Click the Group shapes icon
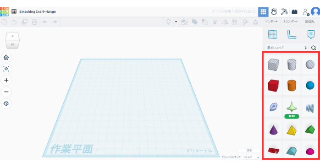 coord(195,22)
